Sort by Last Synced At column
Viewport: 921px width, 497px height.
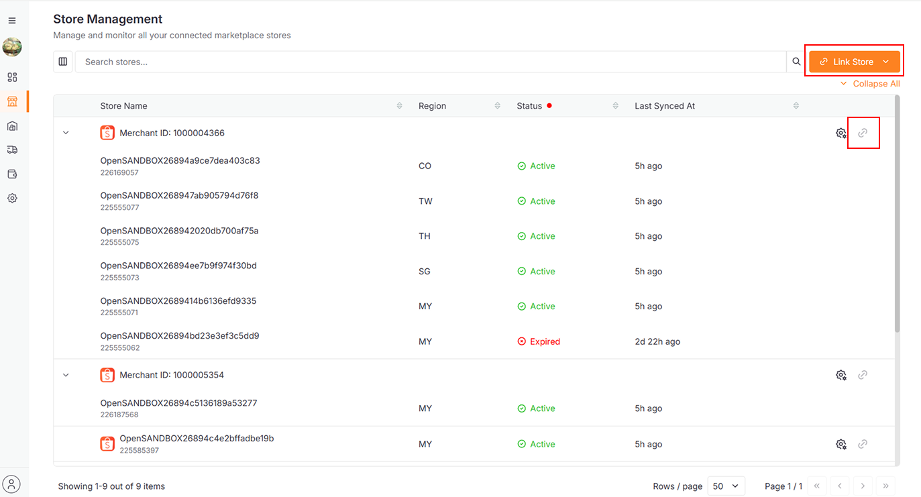(796, 106)
